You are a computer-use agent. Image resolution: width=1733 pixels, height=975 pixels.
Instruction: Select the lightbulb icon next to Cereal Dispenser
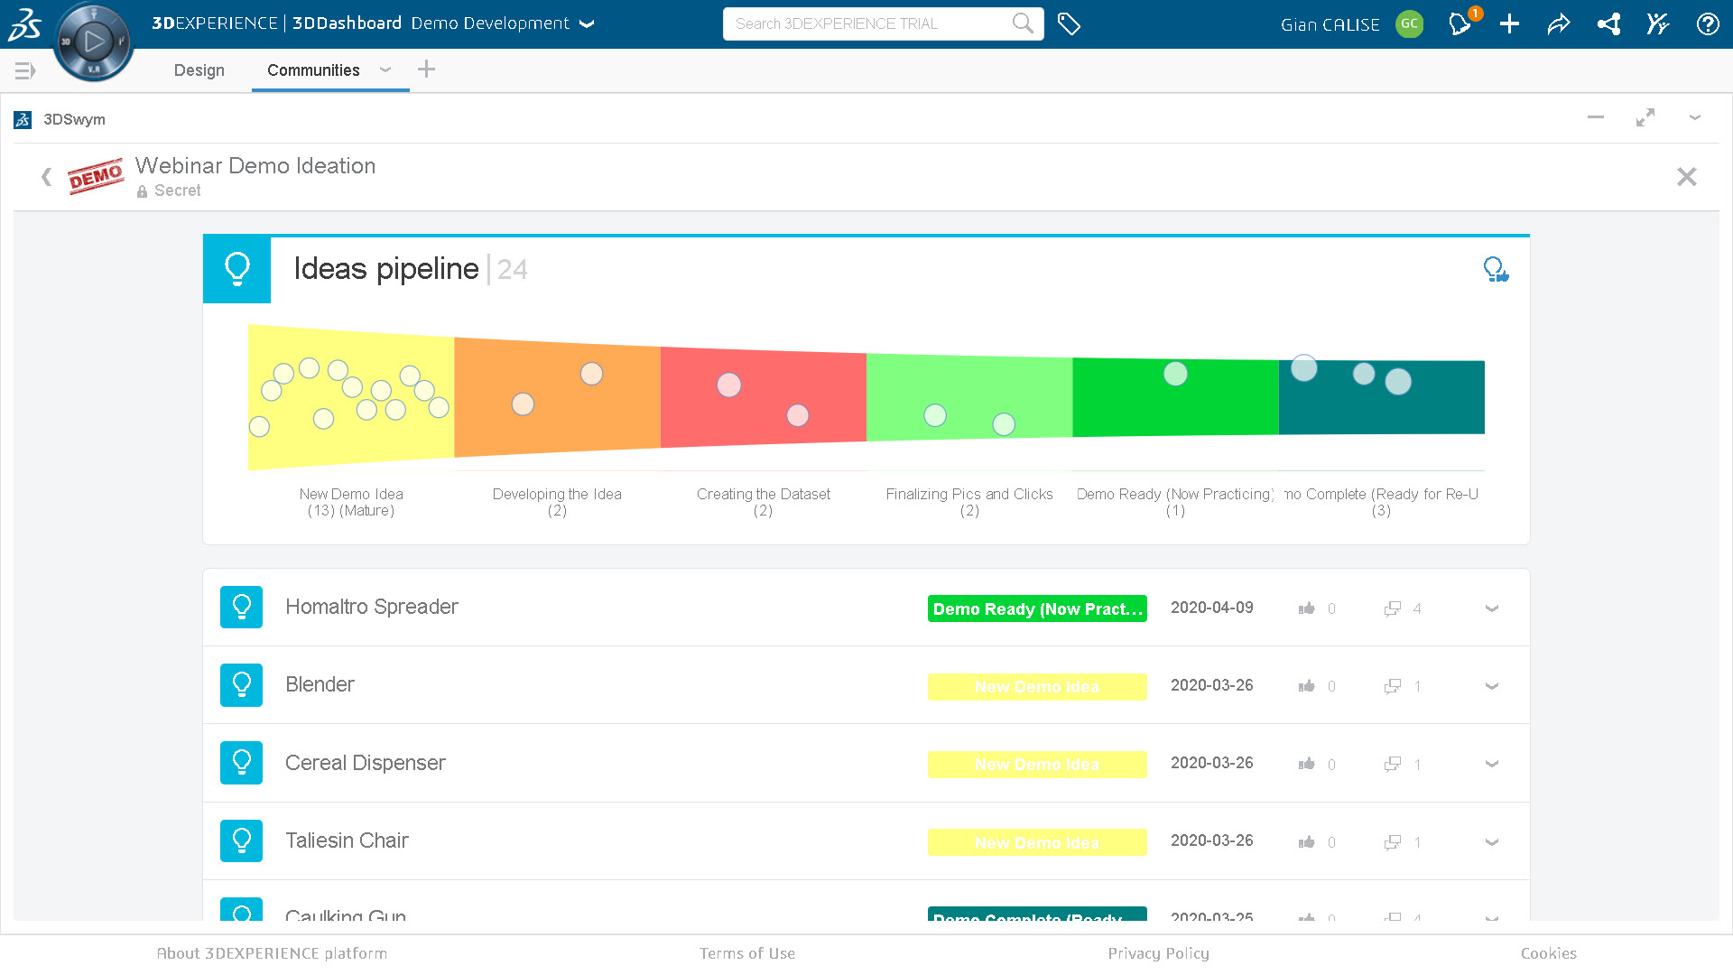(241, 763)
